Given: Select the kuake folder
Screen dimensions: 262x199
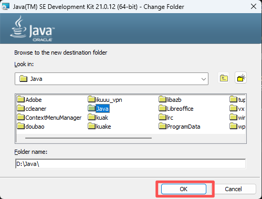Looking at the screenshot, I should pos(99,127).
